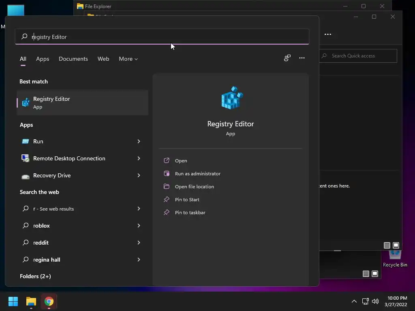Expand the reddit suggestion chevron
This screenshot has height=311, width=415.
point(139,243)
